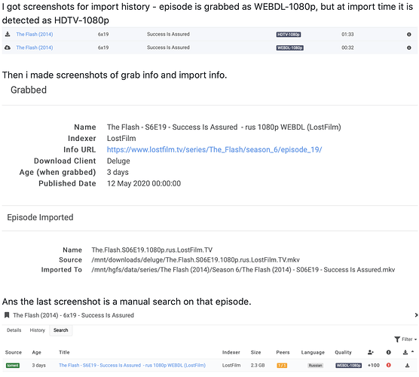Click the orange peers count badge
Viewport: 419px width, 377px height.
pos(282,365)
